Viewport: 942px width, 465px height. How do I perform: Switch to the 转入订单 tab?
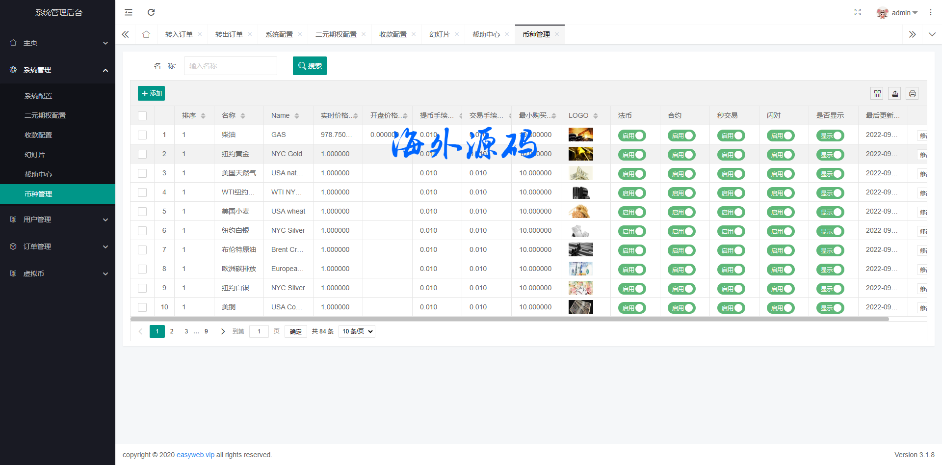pyautogui.click(x=179, y=34)
